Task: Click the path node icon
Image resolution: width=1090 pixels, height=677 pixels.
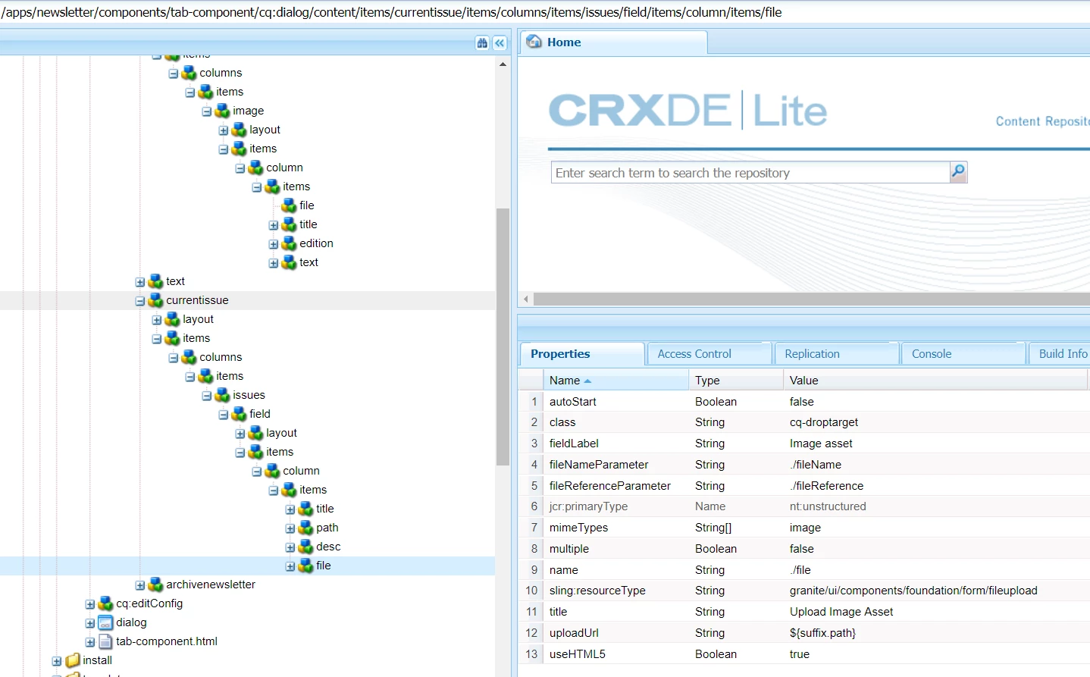Action: point(305,528)
